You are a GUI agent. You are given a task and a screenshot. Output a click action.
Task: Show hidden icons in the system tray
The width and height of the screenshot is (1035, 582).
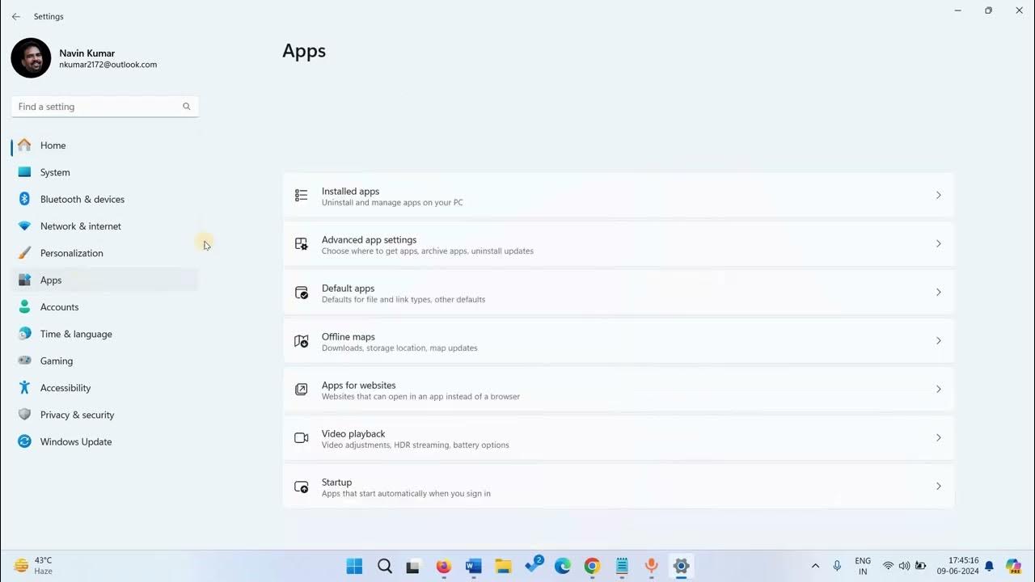pyautogui.click(x=815, y=566)
